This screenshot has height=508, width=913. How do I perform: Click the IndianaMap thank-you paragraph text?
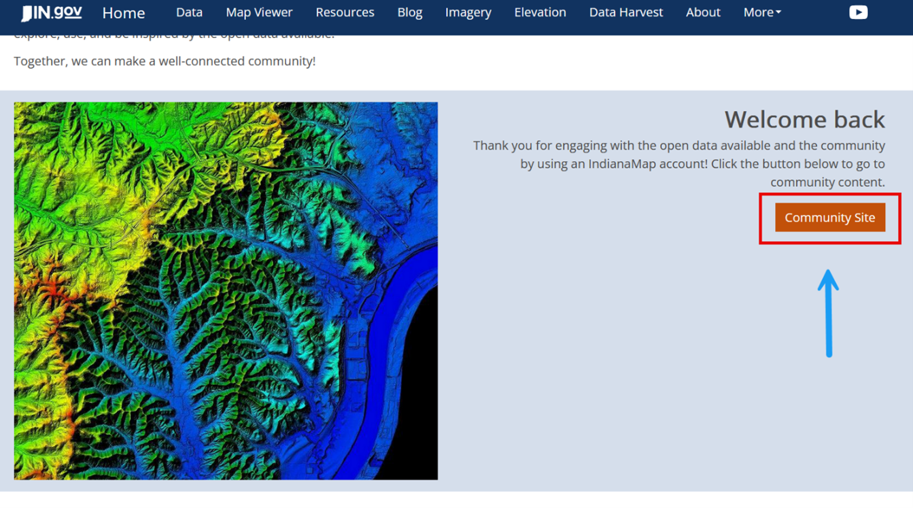click(x=678, y=163)
